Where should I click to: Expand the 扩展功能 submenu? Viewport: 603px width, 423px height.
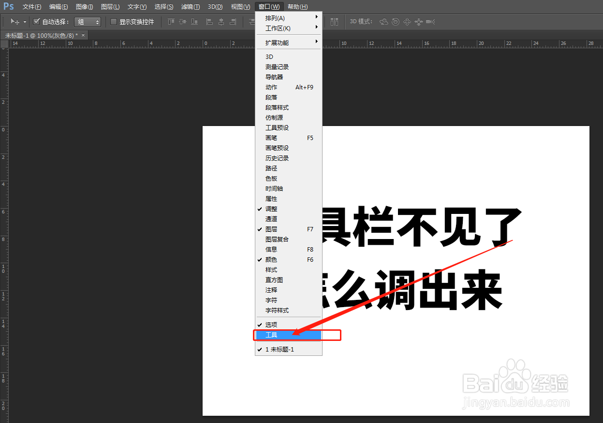(x=289, y=43)
